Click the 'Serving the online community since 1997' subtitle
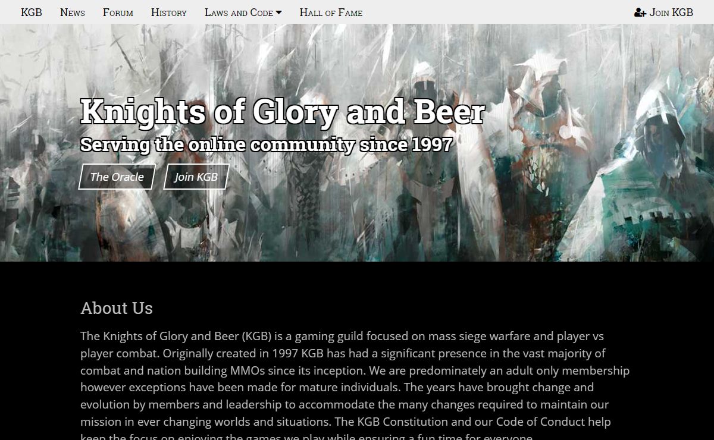The image size is (714, 440). [x=267, y=144]
